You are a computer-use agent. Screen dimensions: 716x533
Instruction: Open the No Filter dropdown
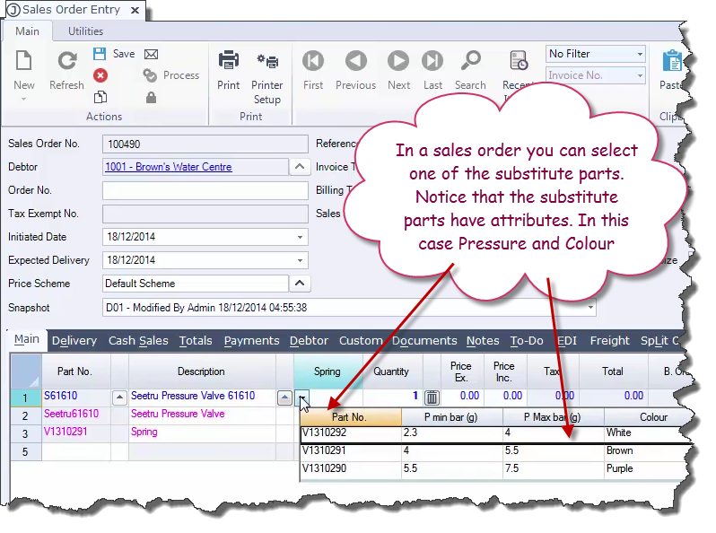(640, 54)
